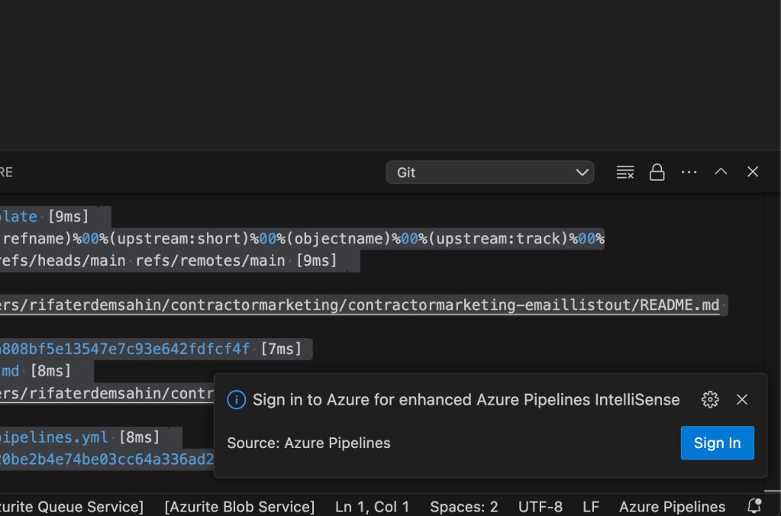The image size is (781, 516).
Task: Open the notifications bell in status bar
Action: 754,506
